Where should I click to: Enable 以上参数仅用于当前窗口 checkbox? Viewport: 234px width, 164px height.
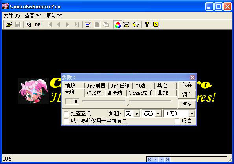pyautogui.click(x=66, y=121)
